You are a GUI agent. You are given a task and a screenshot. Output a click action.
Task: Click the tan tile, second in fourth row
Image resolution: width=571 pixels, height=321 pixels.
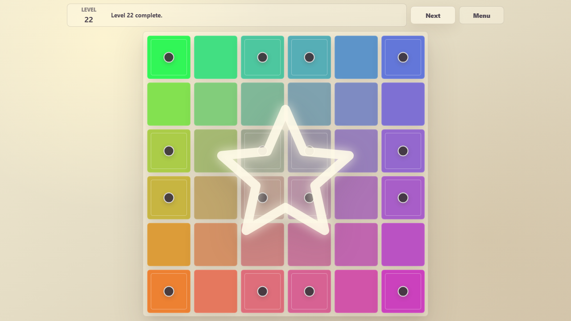coord(215,198)
